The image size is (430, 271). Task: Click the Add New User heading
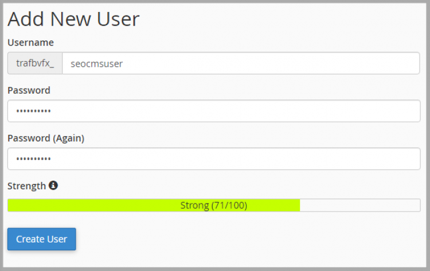coord(73,19)
